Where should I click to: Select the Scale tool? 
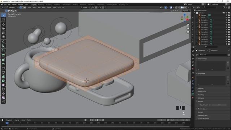tap(3, 33)
